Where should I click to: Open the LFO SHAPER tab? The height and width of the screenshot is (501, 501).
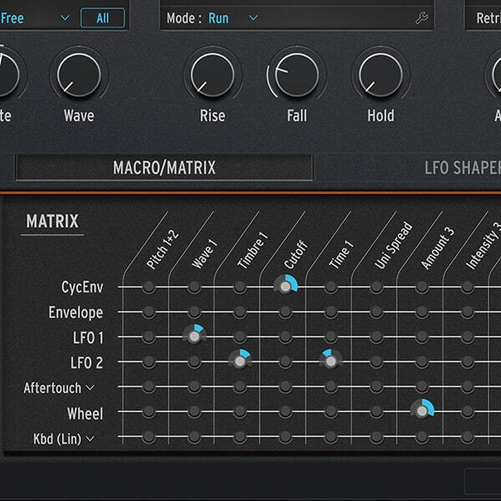(x=461, y=168)
